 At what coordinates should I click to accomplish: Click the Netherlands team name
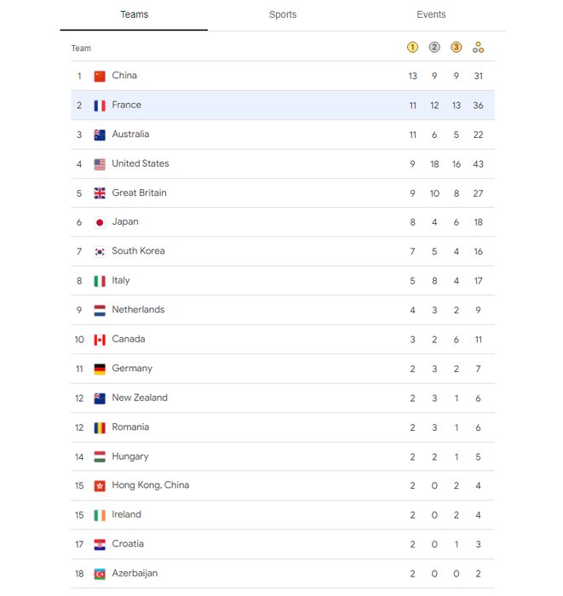coord(138,310)
